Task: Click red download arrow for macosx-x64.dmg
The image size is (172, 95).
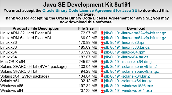Action: pyautogui.click(x=102, y=62)
